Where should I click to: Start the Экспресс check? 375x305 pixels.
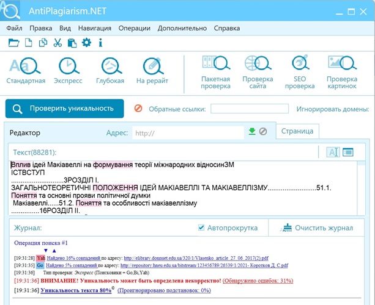[68, 71]
